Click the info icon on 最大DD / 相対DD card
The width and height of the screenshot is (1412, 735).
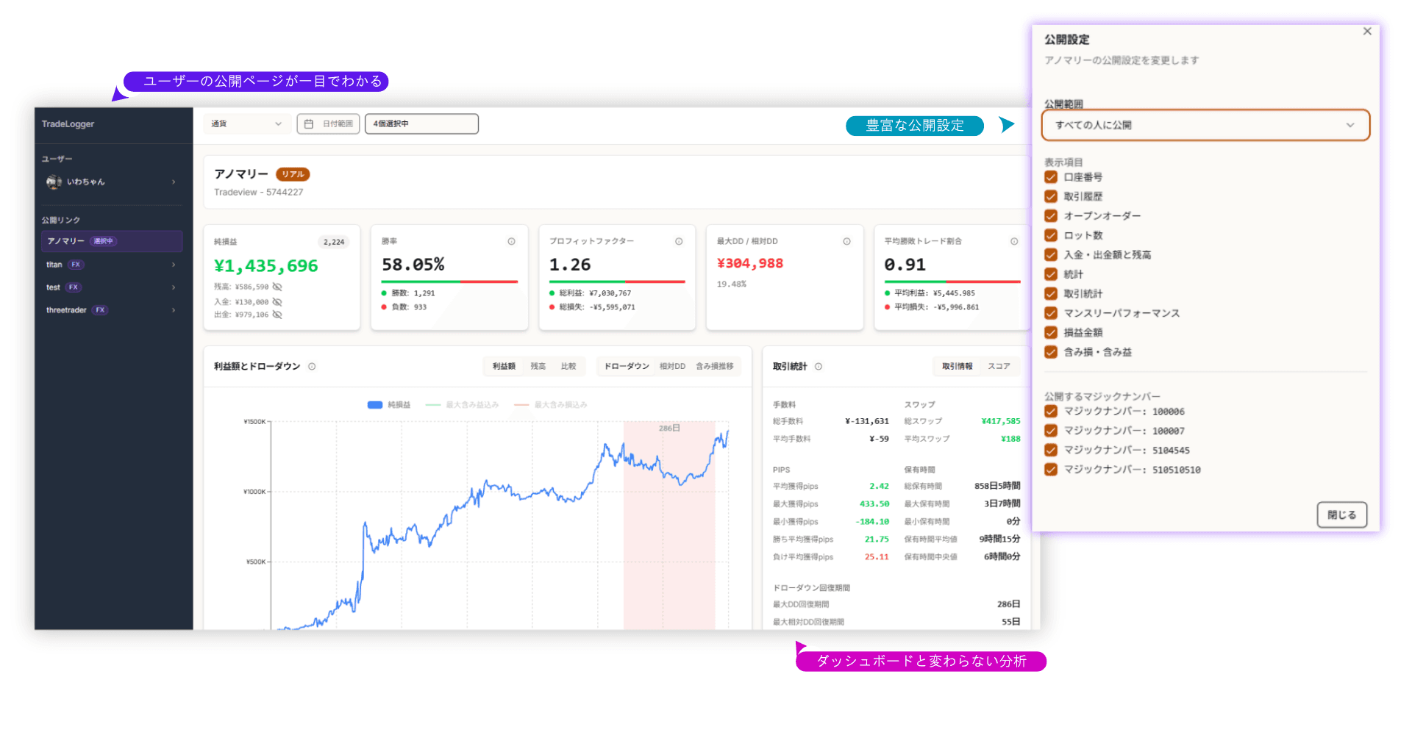(x=846, y=242)
